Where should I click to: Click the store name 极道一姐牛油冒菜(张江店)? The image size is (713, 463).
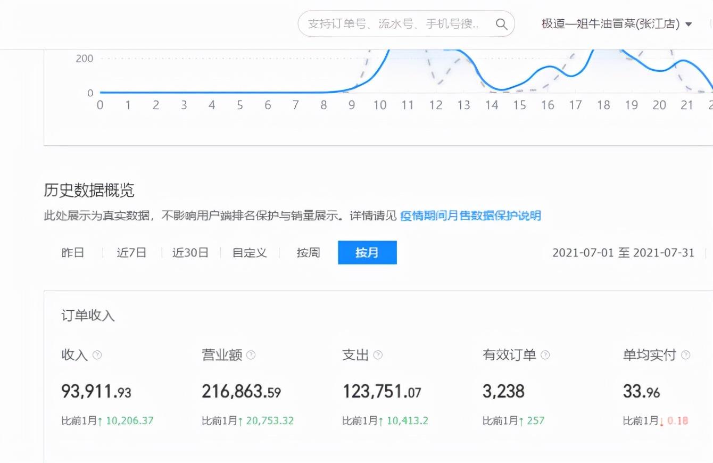[x=610, y=24]
